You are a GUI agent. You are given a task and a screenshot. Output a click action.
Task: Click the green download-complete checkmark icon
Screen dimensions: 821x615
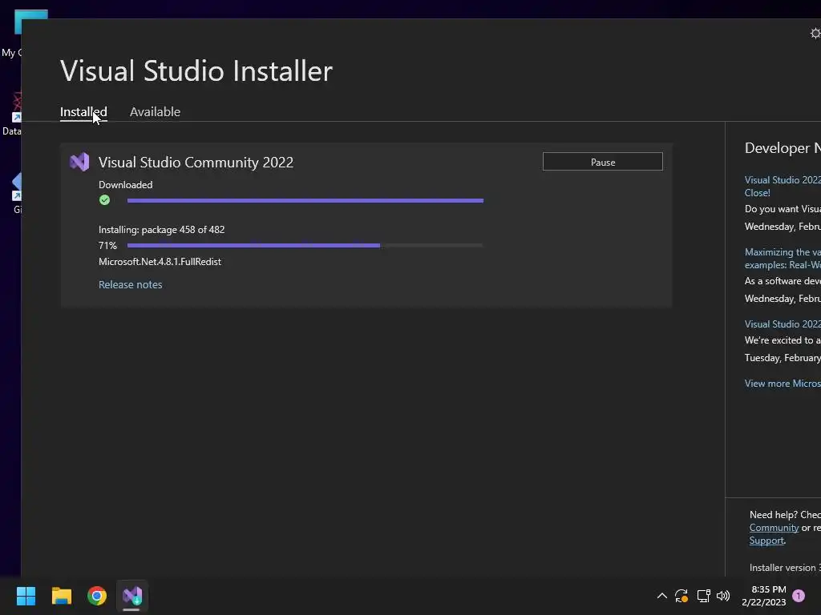click(x=105, y=199)
